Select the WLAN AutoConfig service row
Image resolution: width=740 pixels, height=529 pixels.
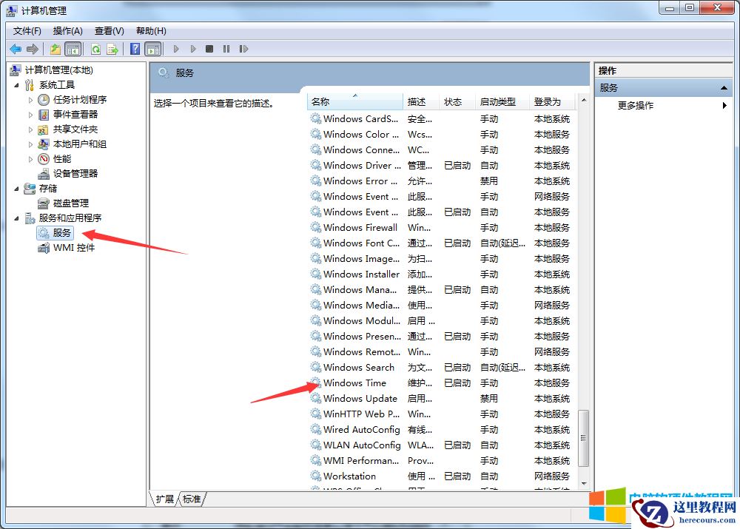click(x=443, y=445)
